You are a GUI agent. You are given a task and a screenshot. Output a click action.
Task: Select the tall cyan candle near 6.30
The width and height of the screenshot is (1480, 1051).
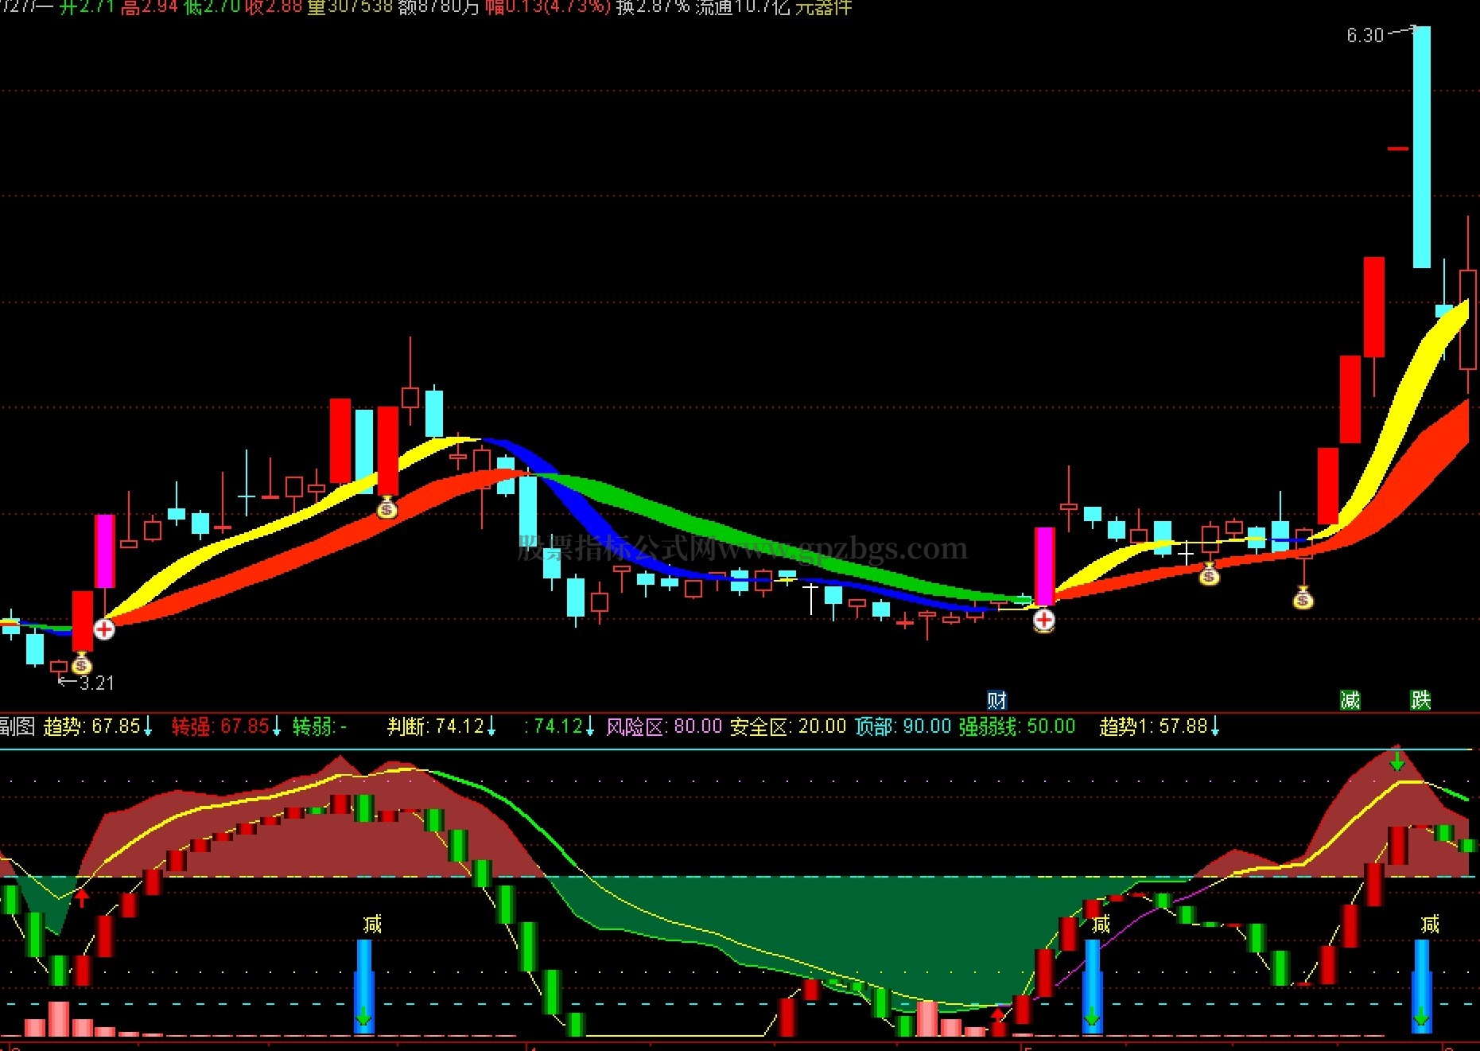(1422, 147)
